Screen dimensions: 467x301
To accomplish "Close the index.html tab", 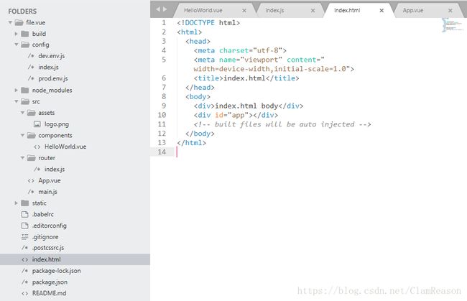I will click(x=382, y=11).
